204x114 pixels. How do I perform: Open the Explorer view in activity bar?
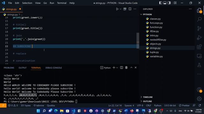[199, 10]
